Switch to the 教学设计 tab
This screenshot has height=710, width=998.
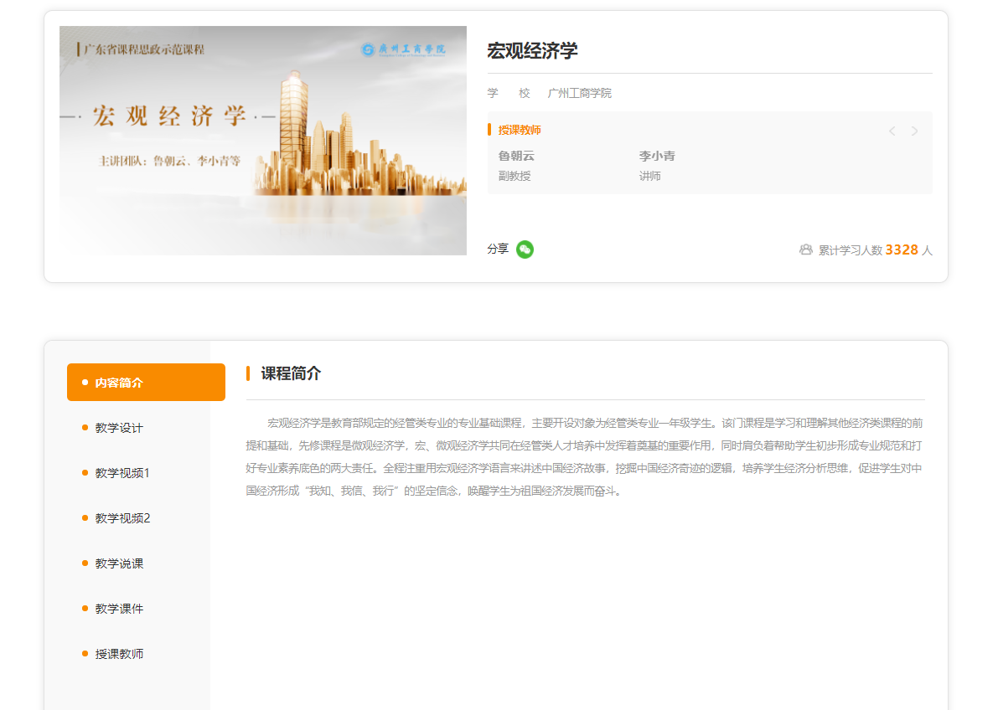pyautogui.click(x=119, y=428)
